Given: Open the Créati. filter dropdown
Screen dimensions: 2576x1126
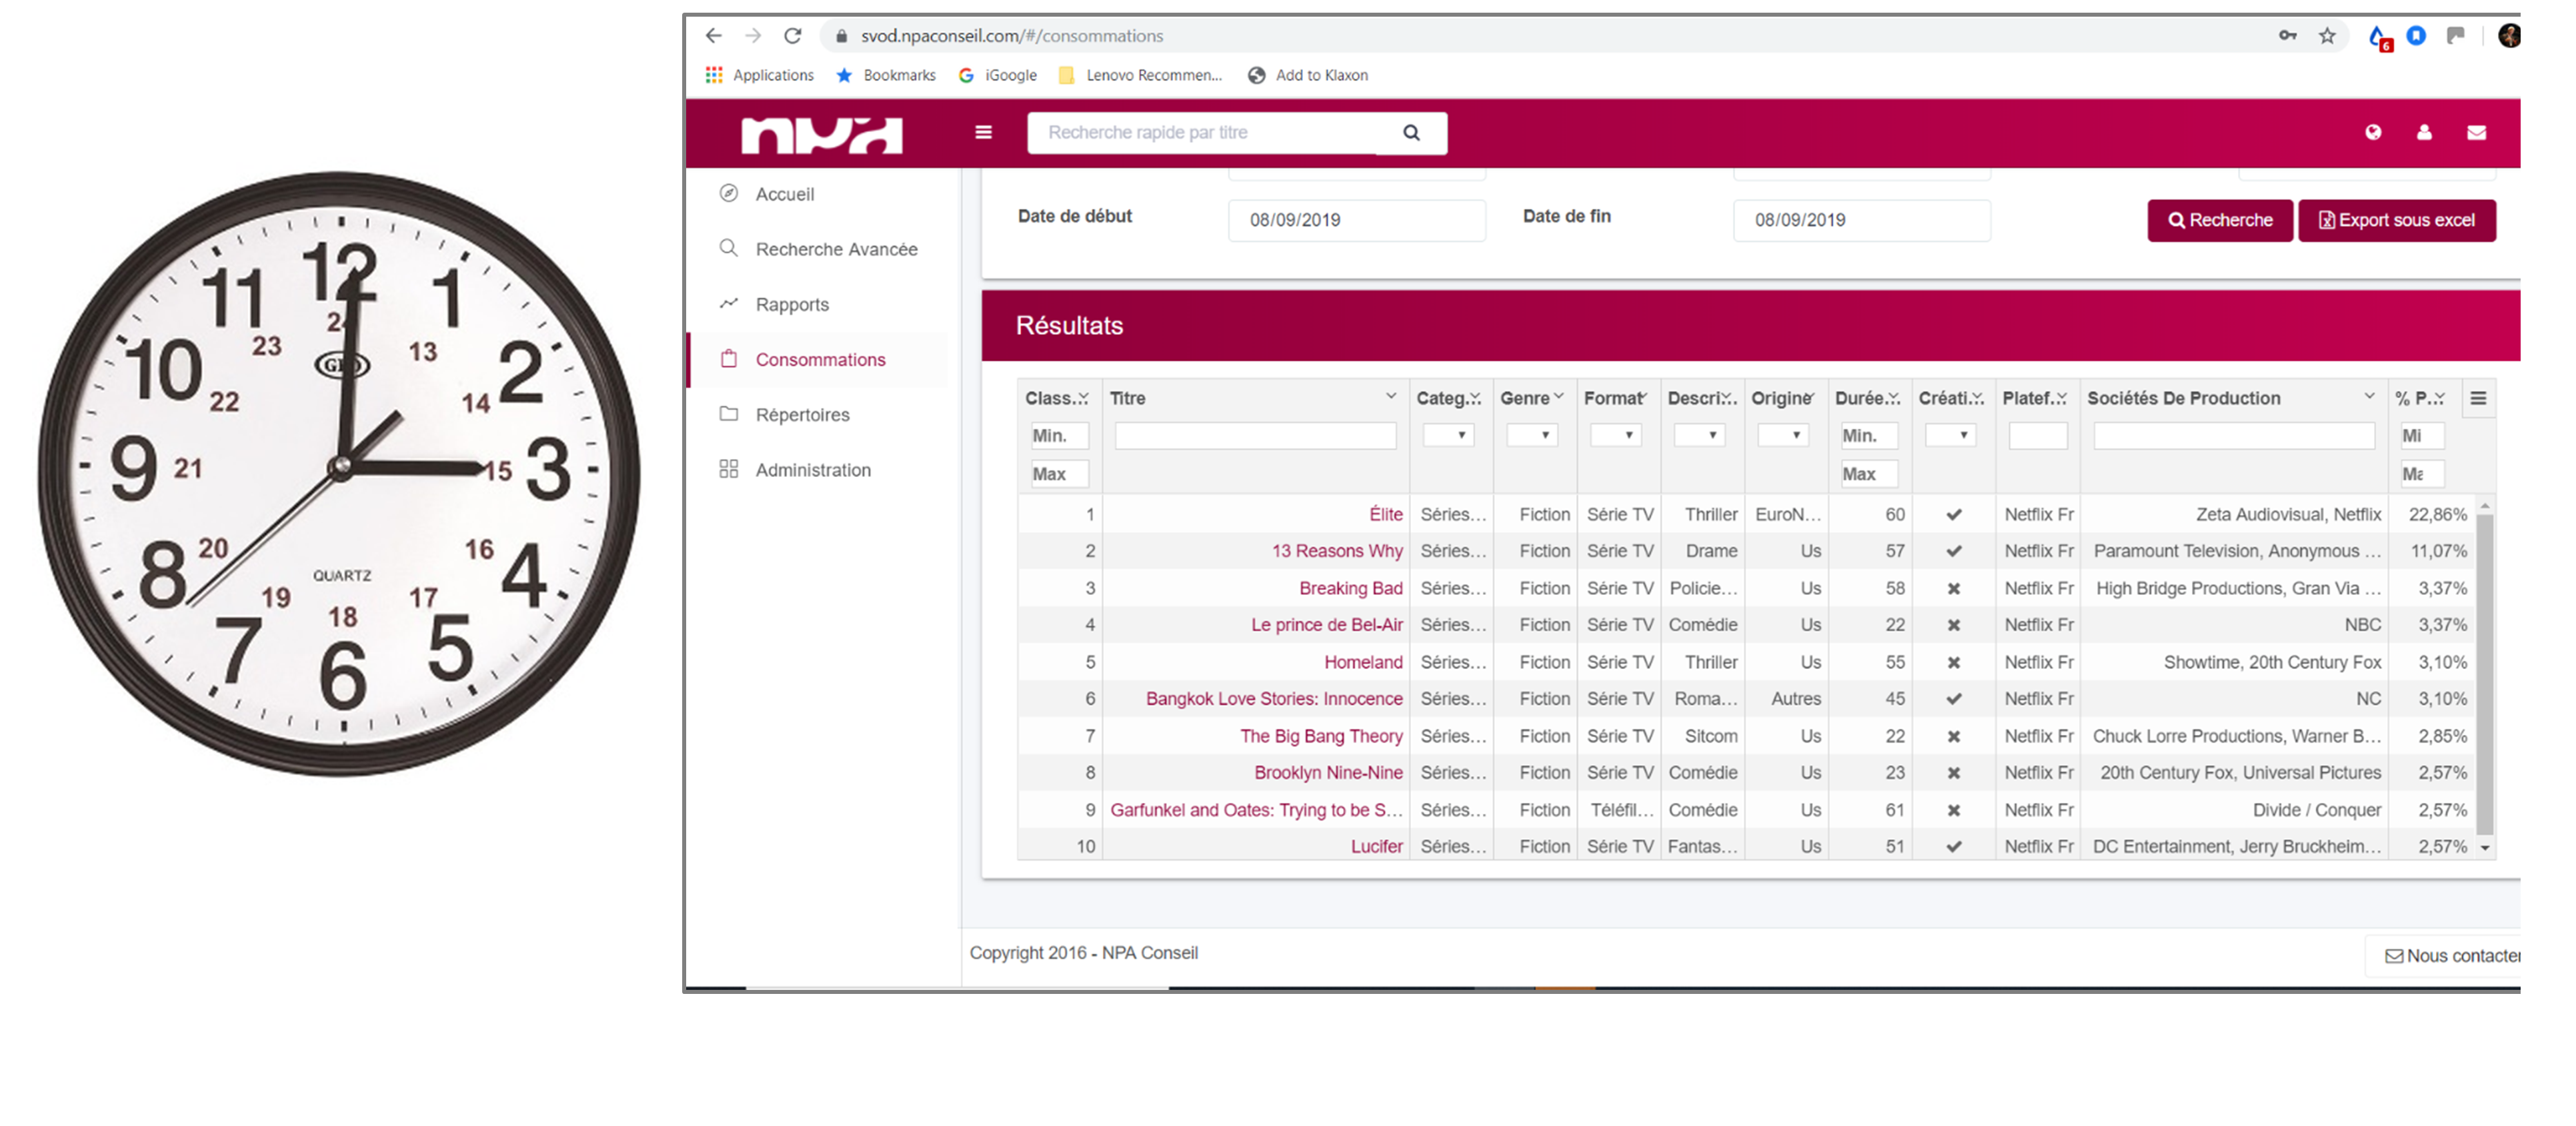Looking at the screenshot, I should (x=1950, y=435).
